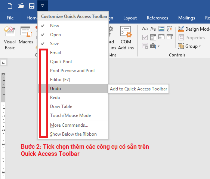Add Undo to Quick Access Toolbar

click(73, 89)
